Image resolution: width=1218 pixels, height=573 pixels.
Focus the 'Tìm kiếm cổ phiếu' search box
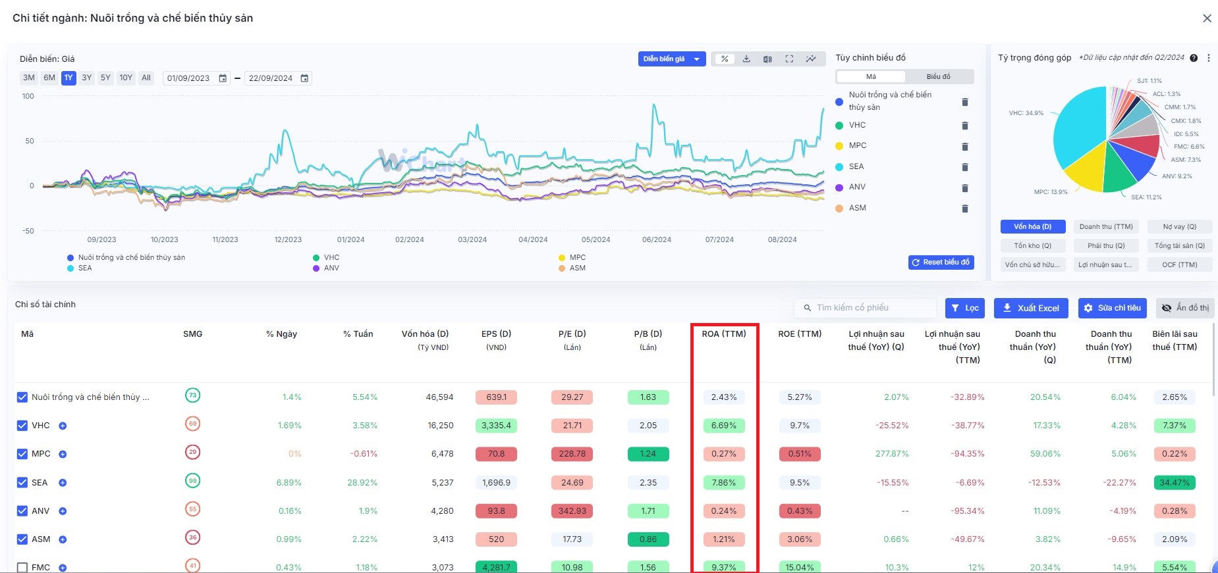[866, 308]
